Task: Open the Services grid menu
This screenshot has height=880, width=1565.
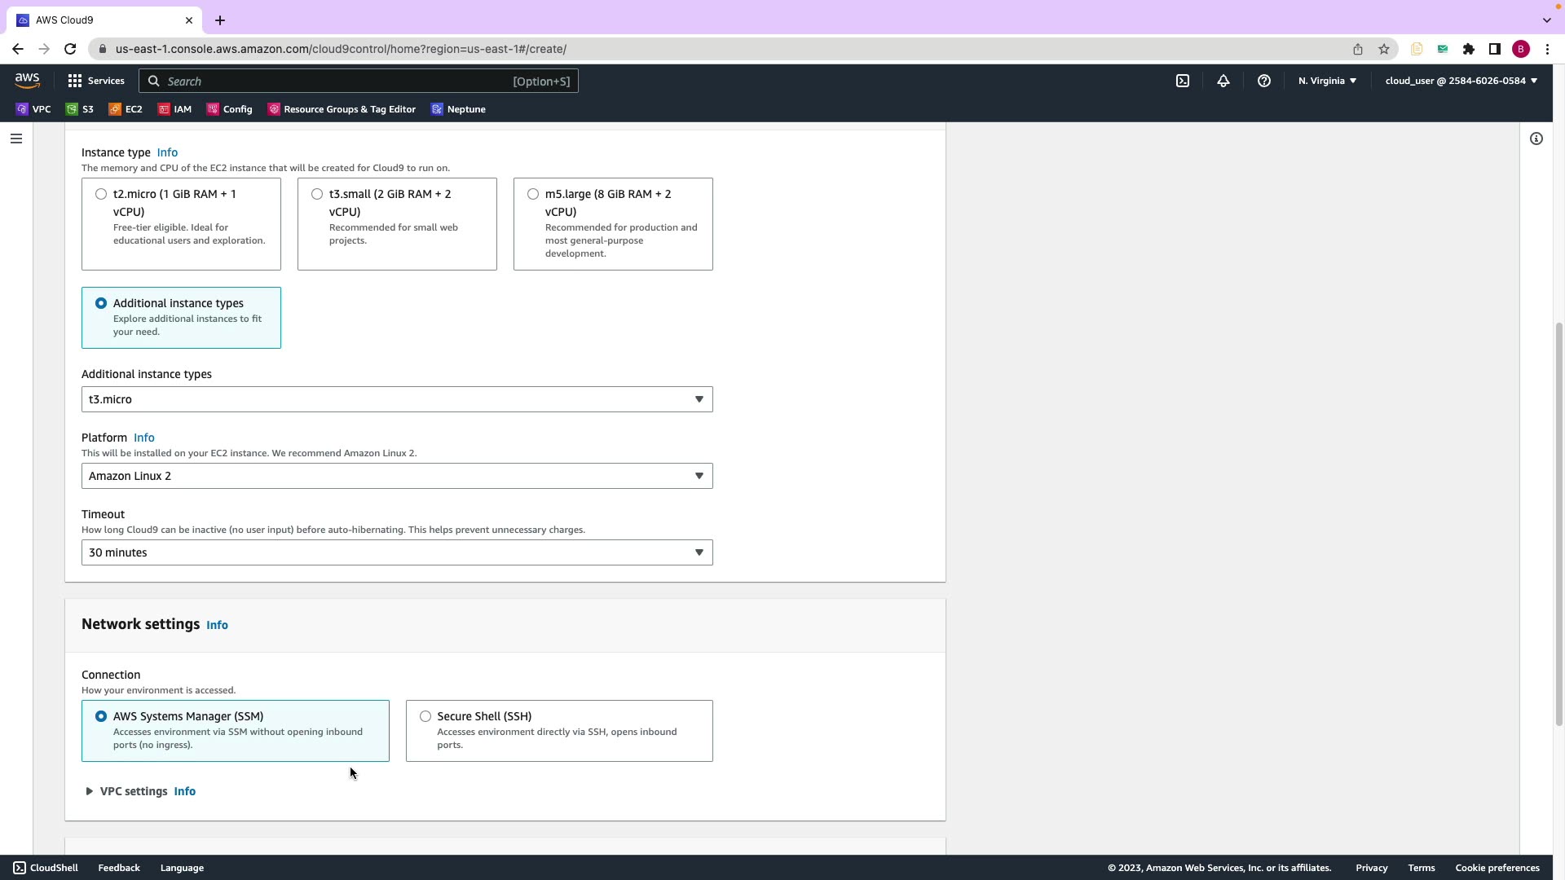Action: click(96, 81)
